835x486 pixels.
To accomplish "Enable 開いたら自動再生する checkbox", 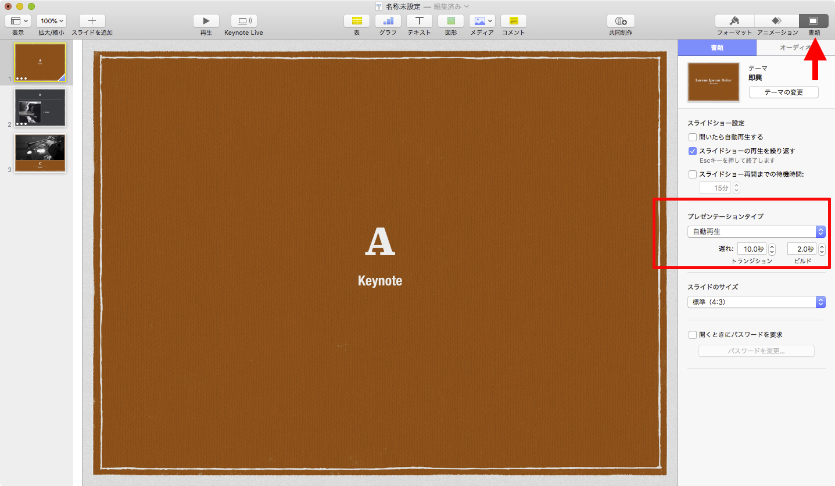I will click(x=692, y=137).
